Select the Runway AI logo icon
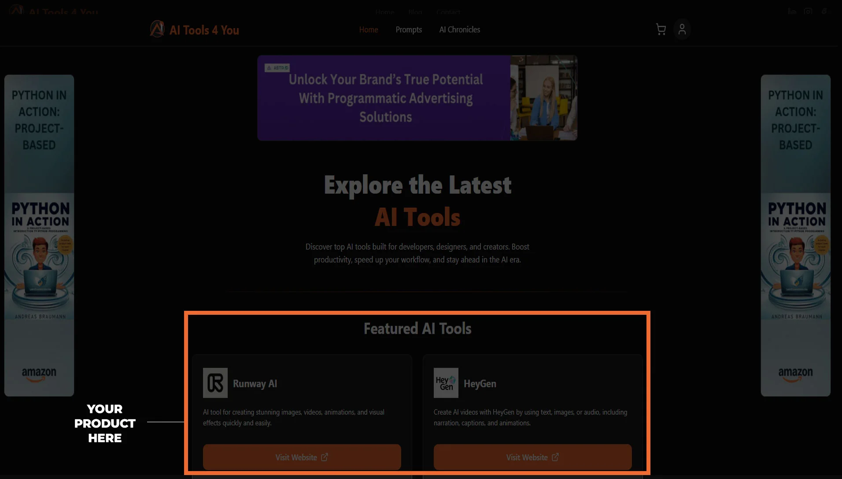 (214, 383)
